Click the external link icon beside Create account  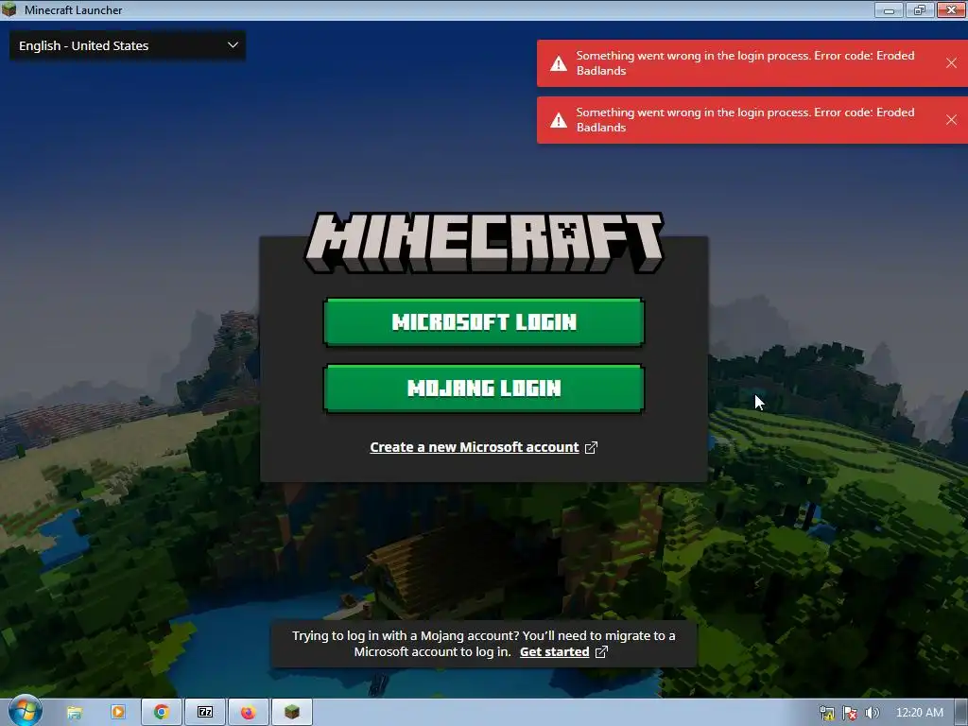[591, 447]
